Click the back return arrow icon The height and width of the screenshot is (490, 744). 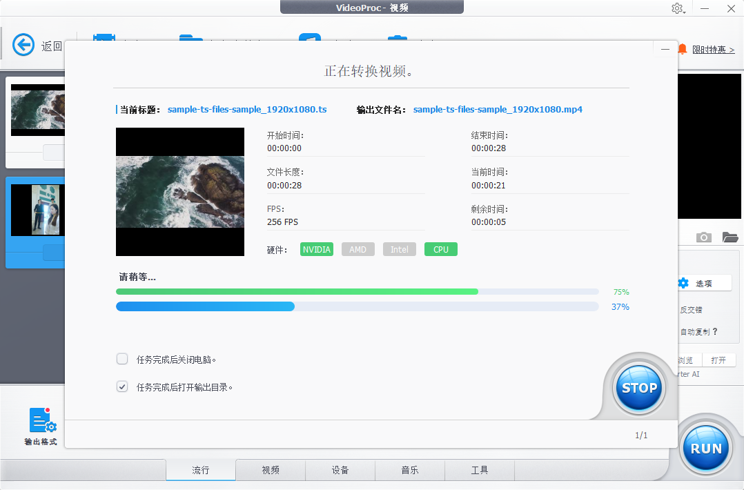23,45
